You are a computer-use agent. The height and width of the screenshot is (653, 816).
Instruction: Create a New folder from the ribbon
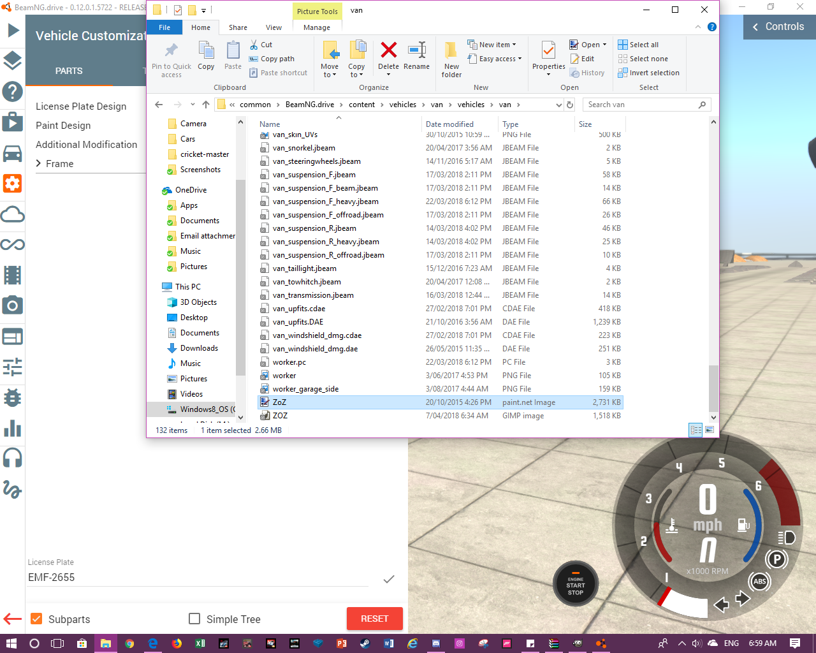[x=451, y=59]
